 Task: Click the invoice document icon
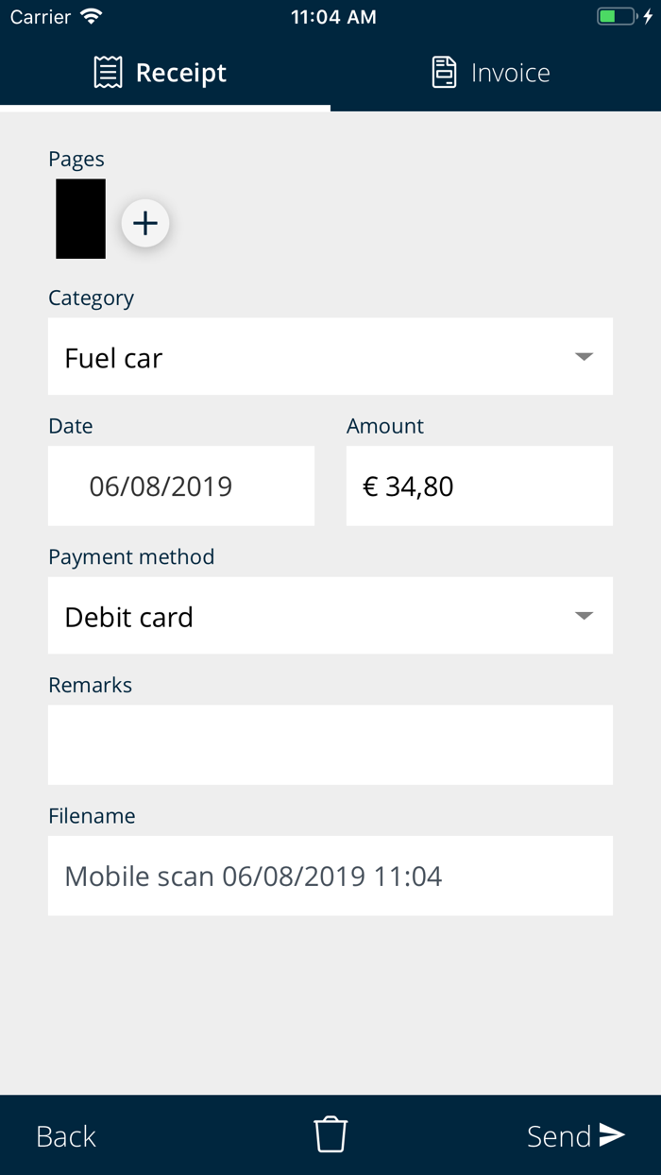click(x=444, y=73)
